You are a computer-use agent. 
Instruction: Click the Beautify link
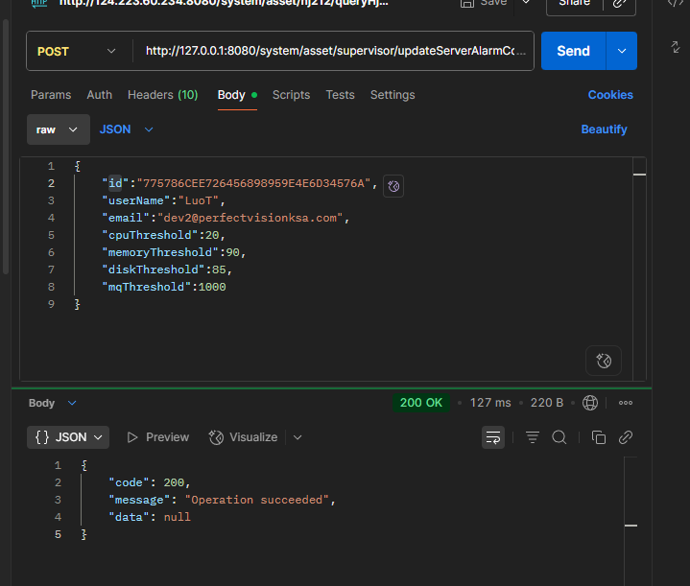point(604,129)
